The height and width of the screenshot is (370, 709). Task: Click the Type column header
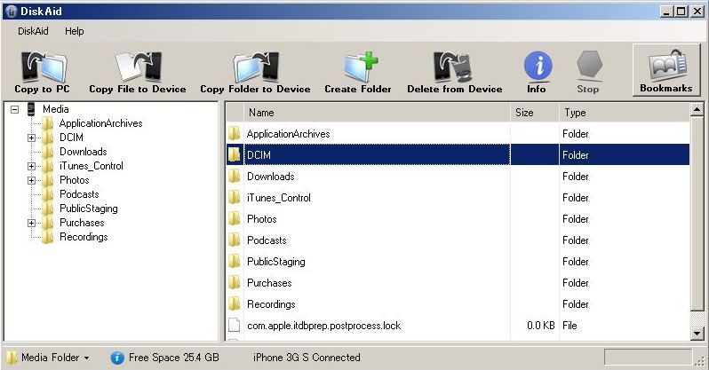click(625, 113)
